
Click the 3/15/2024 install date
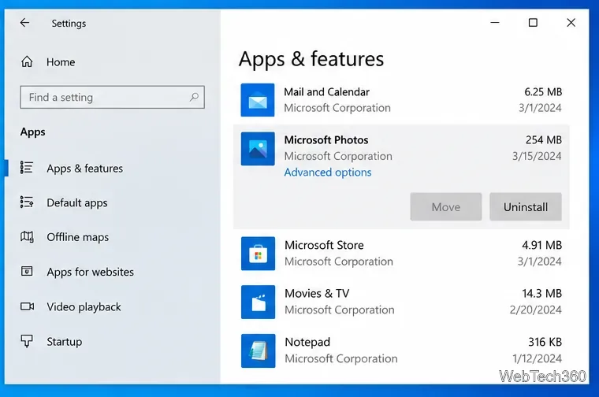coord(537,156)
